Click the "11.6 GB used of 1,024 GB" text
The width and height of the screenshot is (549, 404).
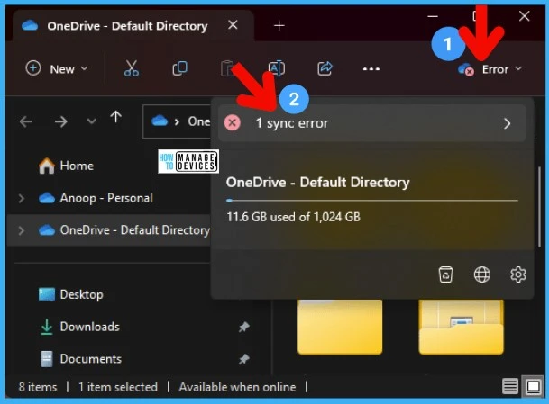tap(293, 217)
